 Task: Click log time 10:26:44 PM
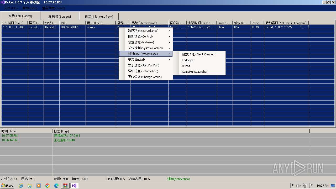pyautogui.click(x=10, y=140)
